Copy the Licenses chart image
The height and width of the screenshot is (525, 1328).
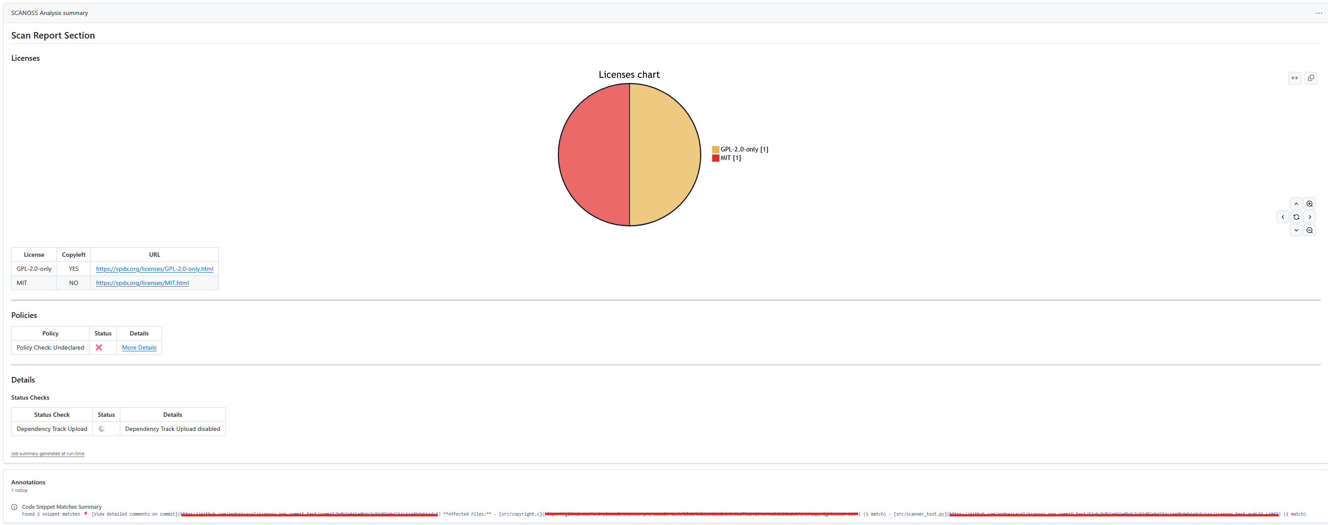coord(1311,78)
